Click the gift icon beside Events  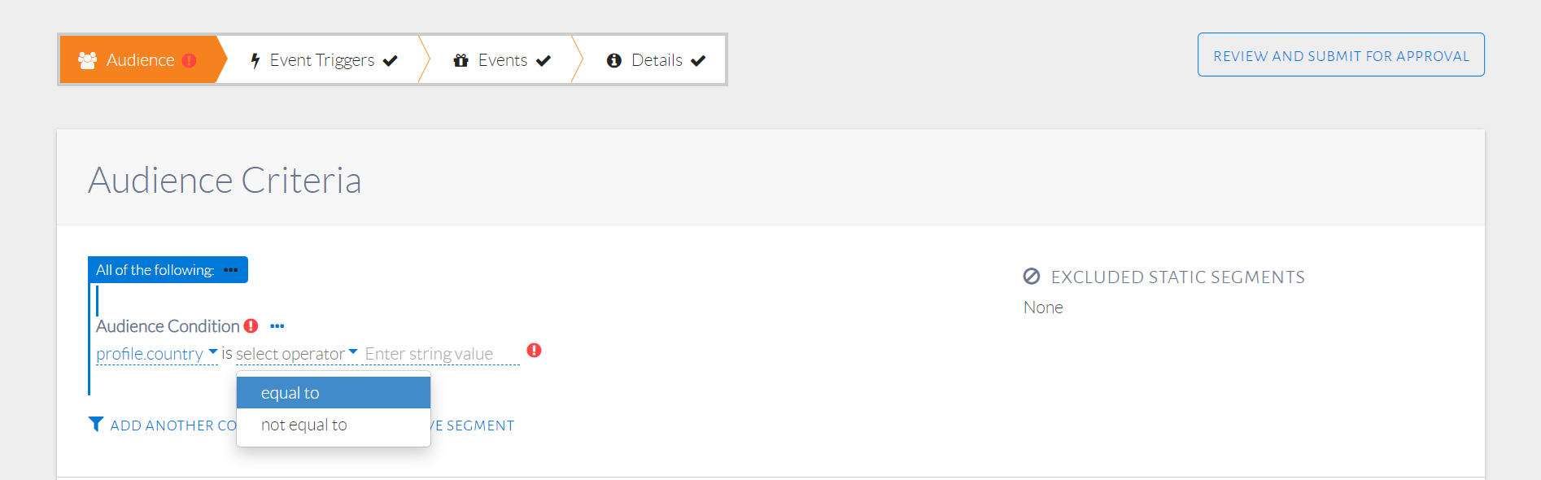(461, 60)
